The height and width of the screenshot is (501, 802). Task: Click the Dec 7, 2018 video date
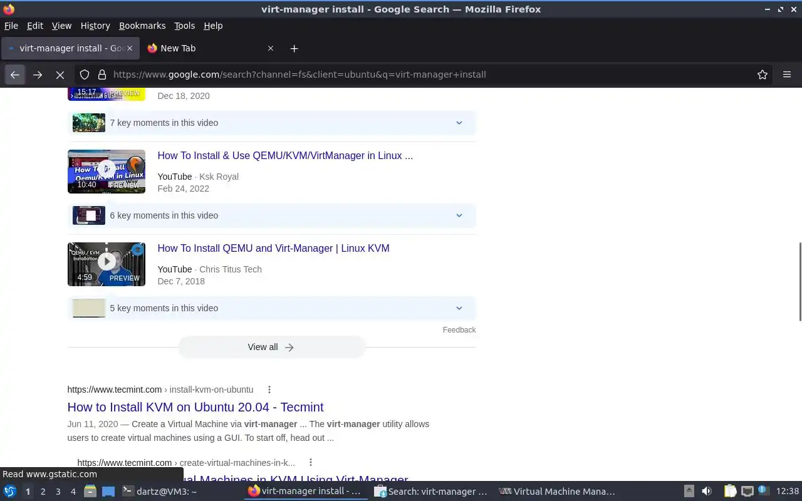pyautogui.click(x=181, y=281)
